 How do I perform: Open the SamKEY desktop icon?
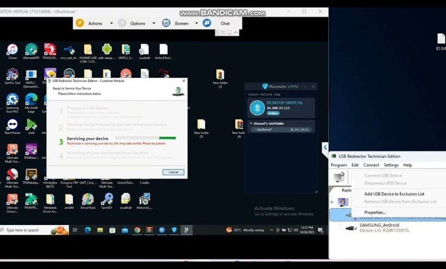pos(107,201)
